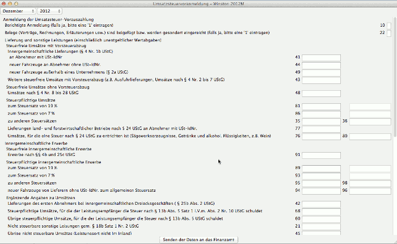Click the Steuerfreie Umsätze mit Vorsteuerabzug heading
Viewport: 397px width, 244px height.
(46, 46)
